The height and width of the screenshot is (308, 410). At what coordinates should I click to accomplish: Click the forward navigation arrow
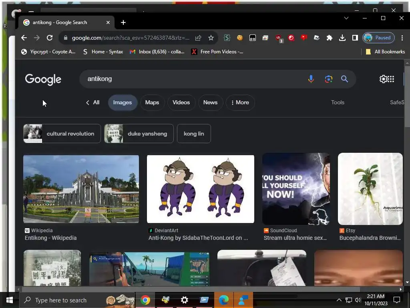[x=36, y=38]
